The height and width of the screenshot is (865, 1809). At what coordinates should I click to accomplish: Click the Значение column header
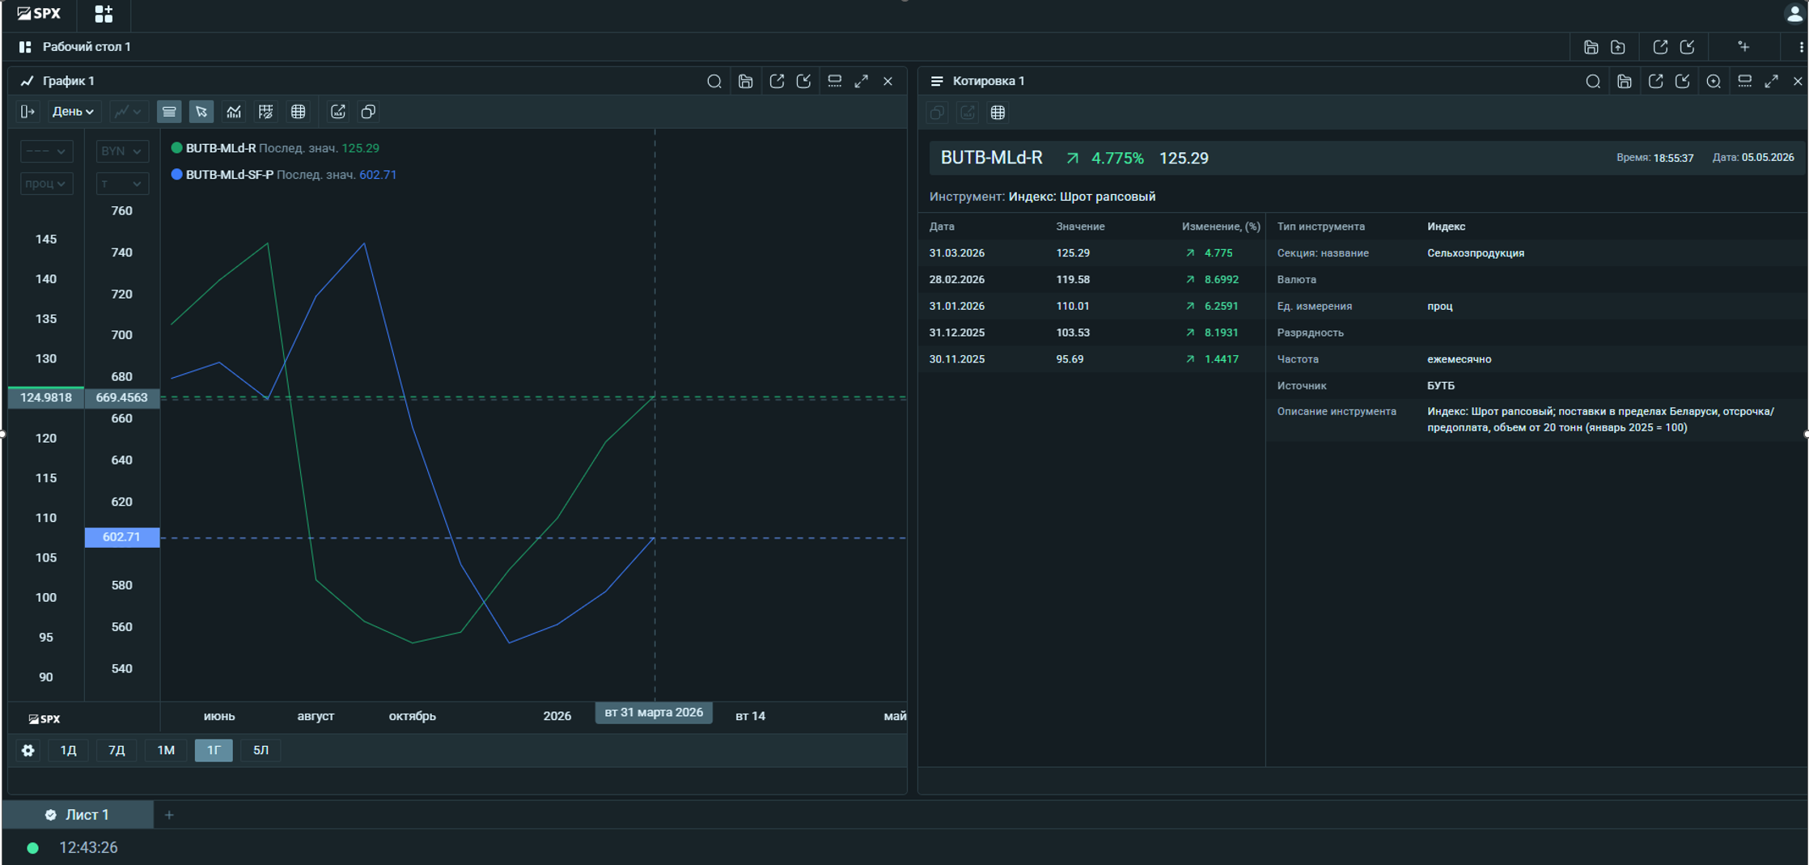1080,227
